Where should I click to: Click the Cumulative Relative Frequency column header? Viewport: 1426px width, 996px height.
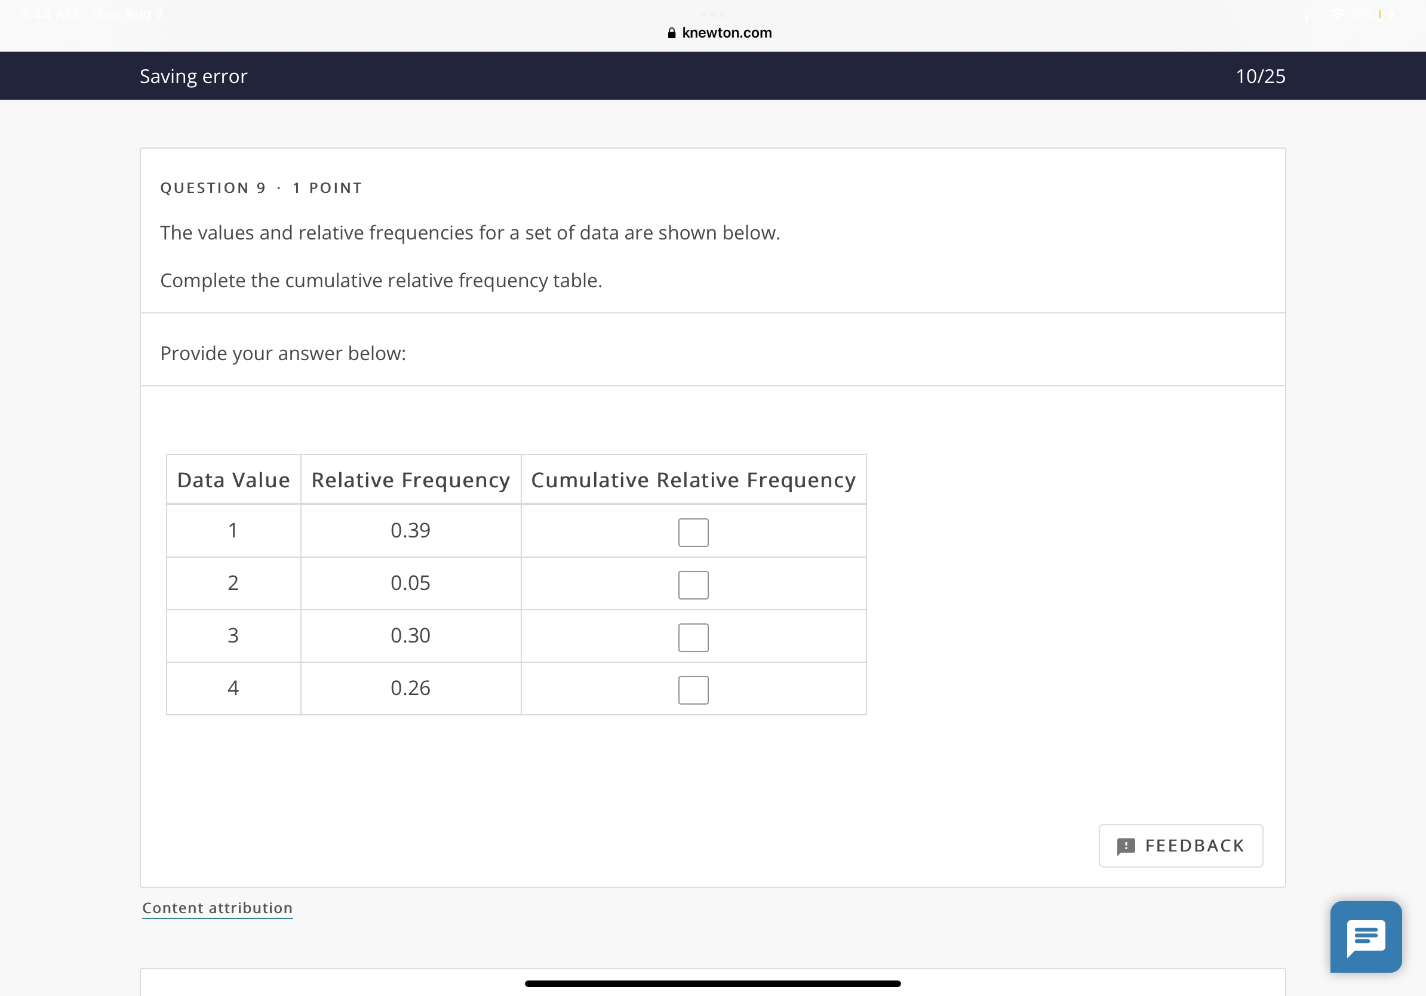pos(693,479)
